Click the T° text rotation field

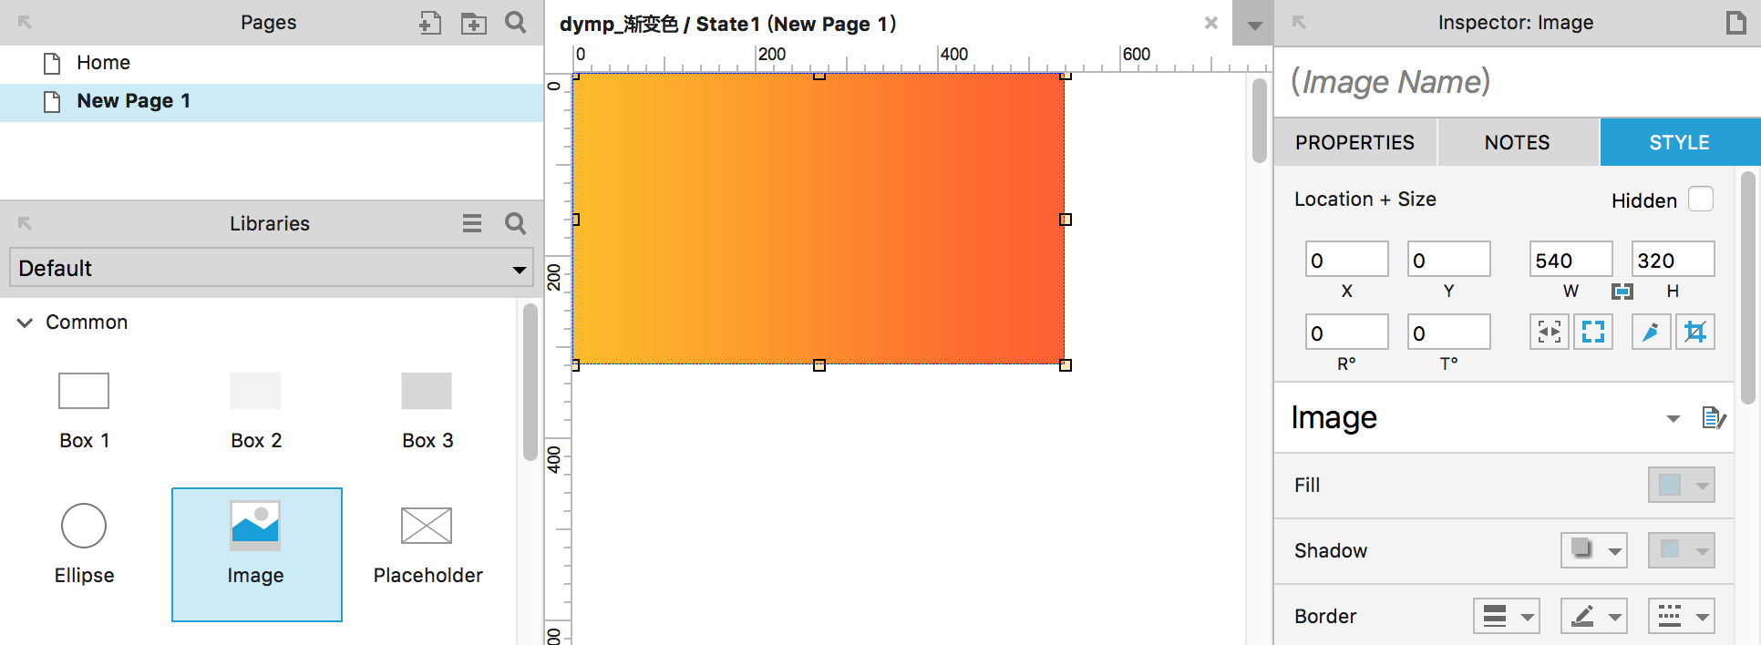coord(1449,333)
